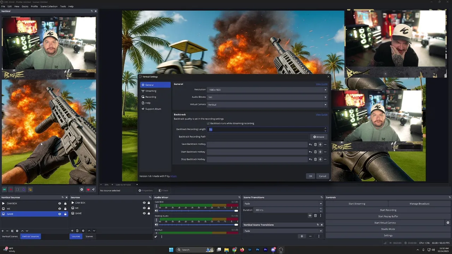This screenshot has height=254, width=452.
Task: Hide CAM BOX in Vertical Sources
Action: 60,204
